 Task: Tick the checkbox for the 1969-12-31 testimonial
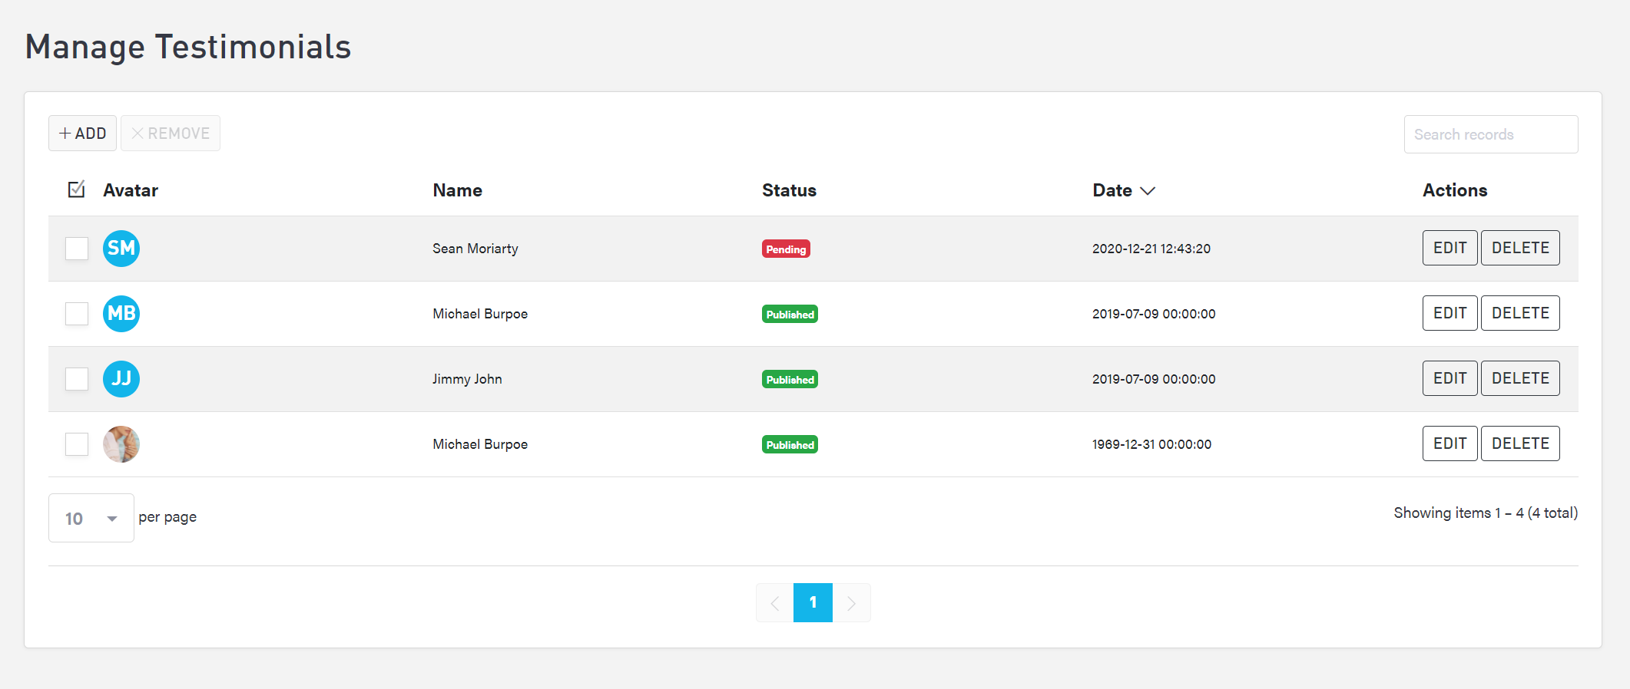77,444
